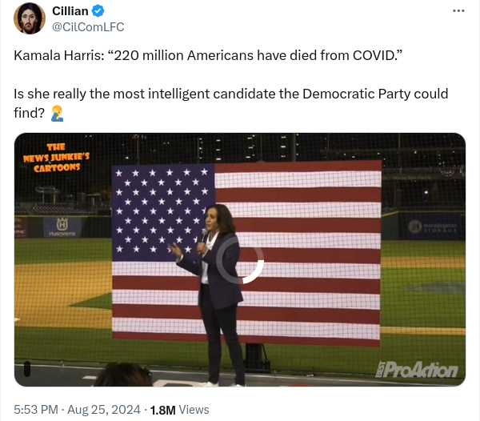
Task: Click the 5:53 PM timestamp
Action: pos(35,410)
